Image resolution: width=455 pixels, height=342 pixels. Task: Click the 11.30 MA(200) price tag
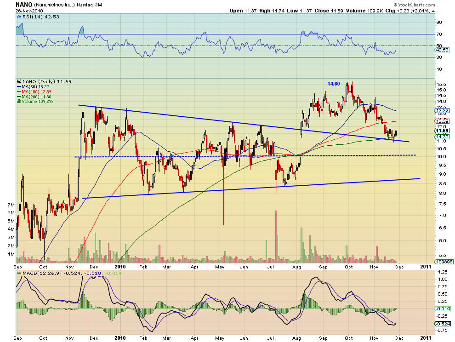(x=443, y=137)
